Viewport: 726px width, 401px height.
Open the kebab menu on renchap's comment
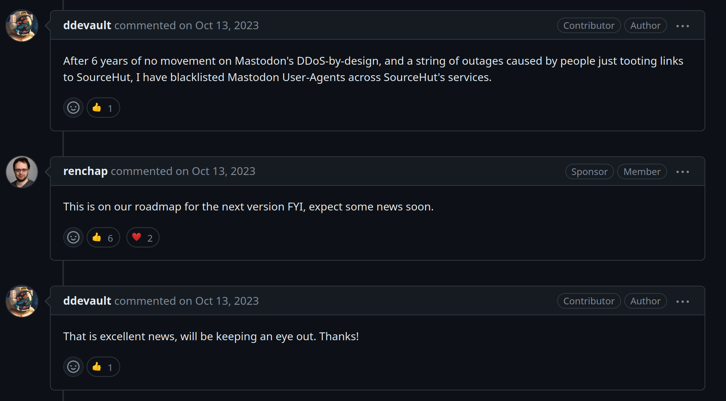(x=683, y=171)
